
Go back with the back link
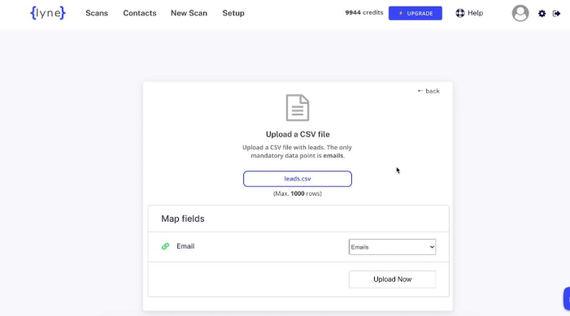click(429, 91)
